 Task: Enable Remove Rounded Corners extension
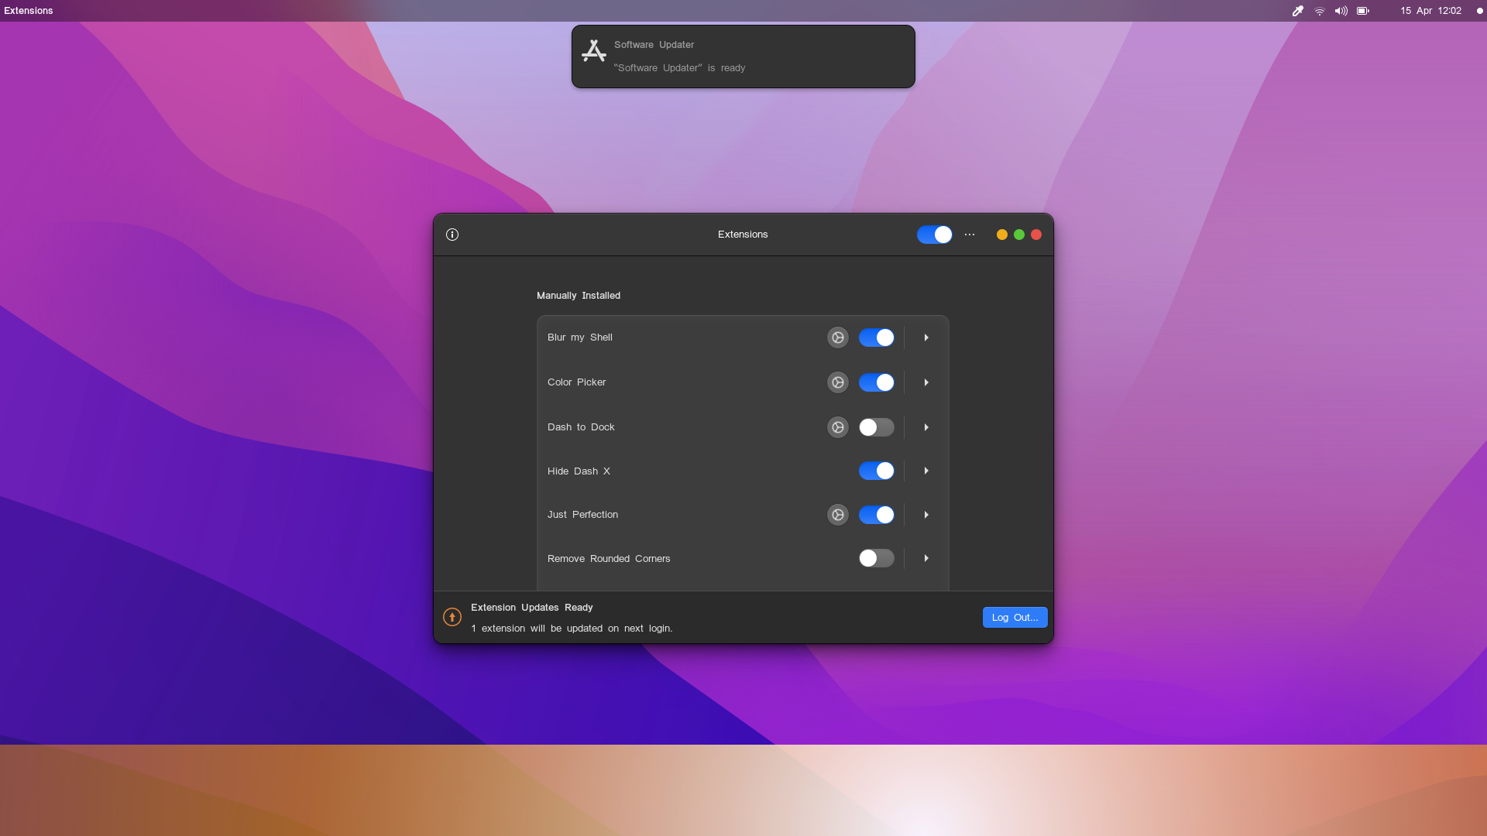[x=876, y=558]
